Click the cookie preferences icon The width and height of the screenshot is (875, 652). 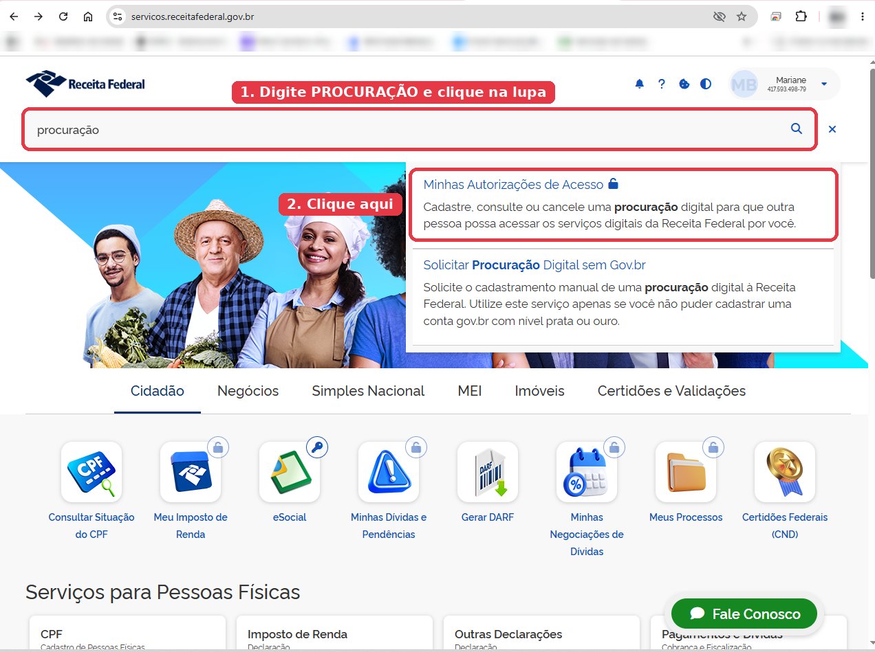pos(684,84)
